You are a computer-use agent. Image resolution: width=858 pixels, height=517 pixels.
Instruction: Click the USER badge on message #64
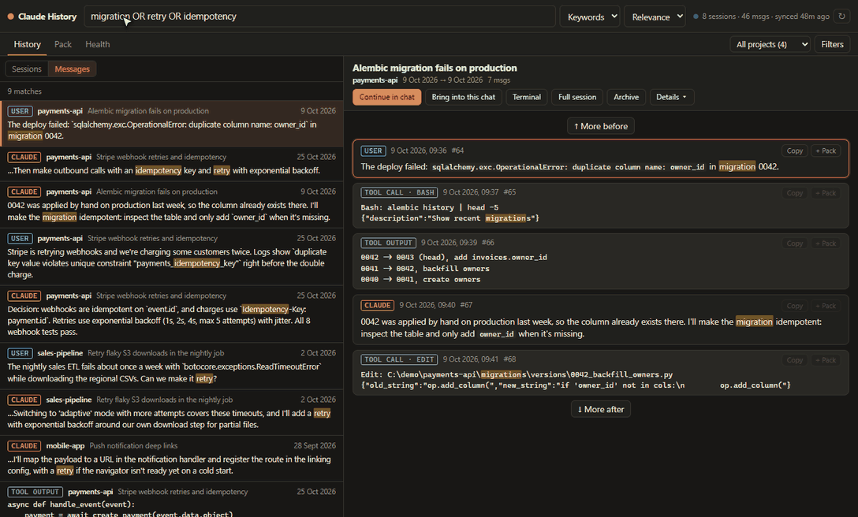pos(373,151)
